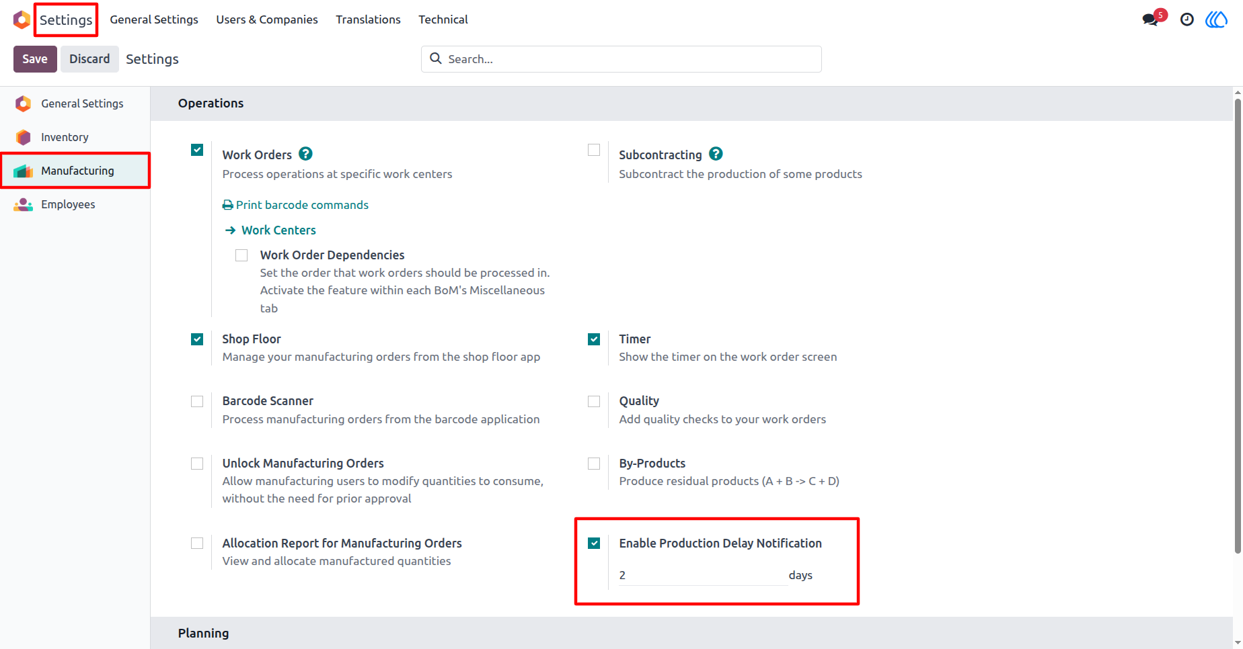Open the conversations chat icon
Image resolution: width=1243 pixels, height=649 pixels.
(1150, 19)
